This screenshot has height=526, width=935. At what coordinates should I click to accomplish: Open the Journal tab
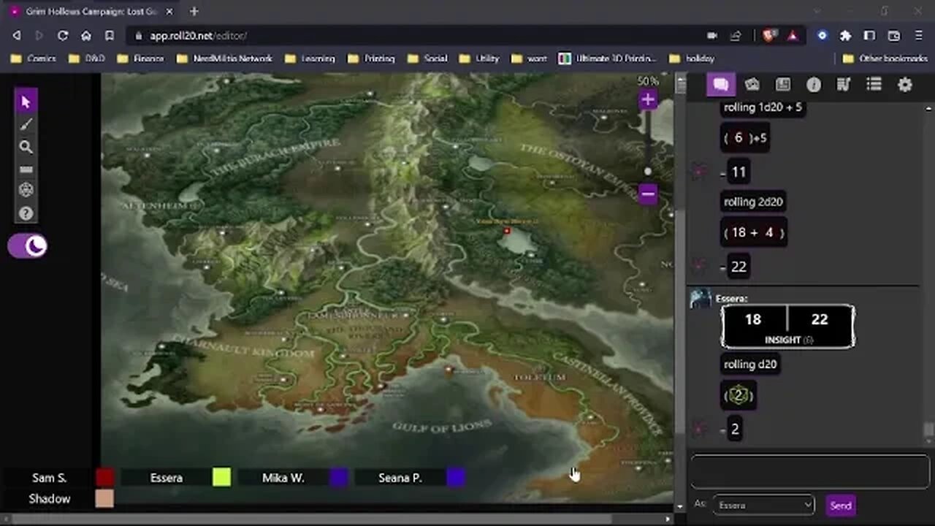[782, 85]
